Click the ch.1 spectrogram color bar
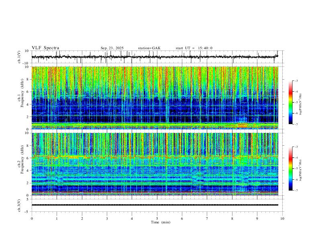The width and height of the screenshot is (318, 245). tap(290, 102)
